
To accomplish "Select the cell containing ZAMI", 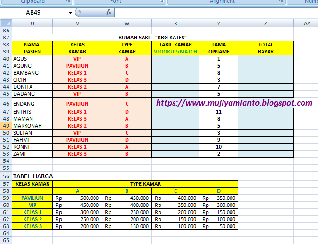I will pos(32,154).
